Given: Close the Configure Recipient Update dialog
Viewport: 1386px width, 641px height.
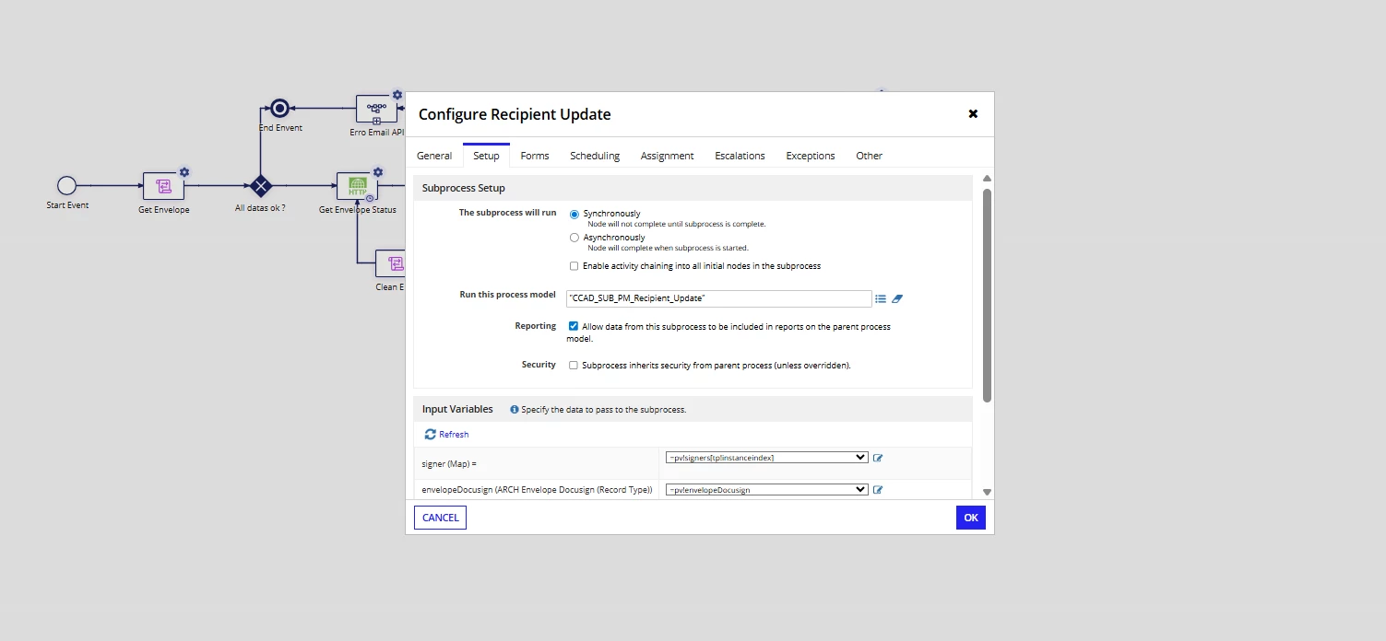Looking at the screenshot, I should [x=973, y=114].
